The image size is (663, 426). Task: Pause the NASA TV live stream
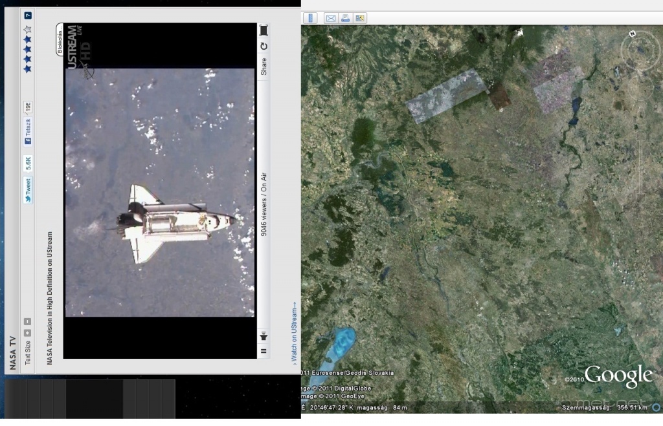pyautogui.click(x=264, y=351)
